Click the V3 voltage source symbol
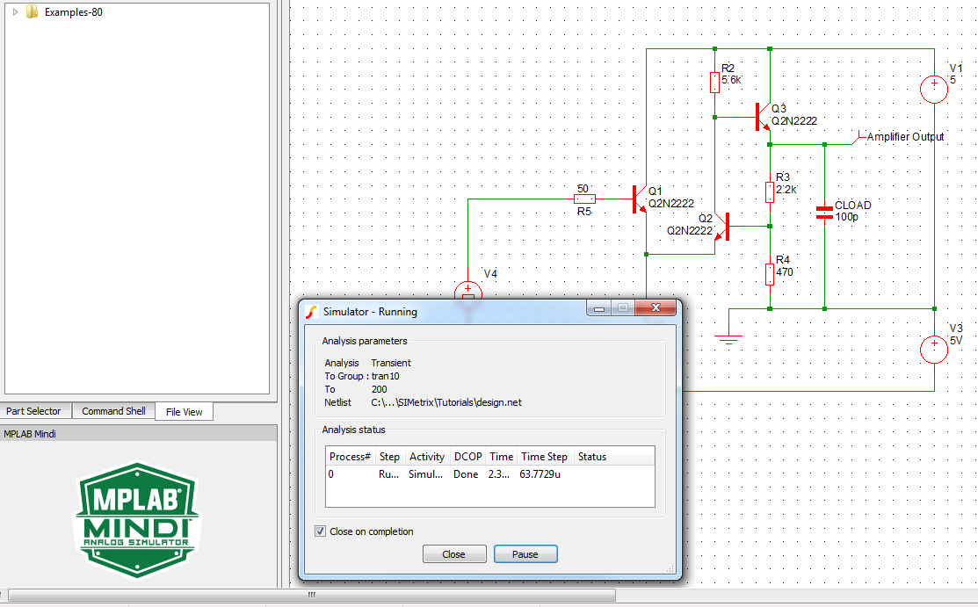This screenshot has width=978, height=607. (x=933, y=350)
